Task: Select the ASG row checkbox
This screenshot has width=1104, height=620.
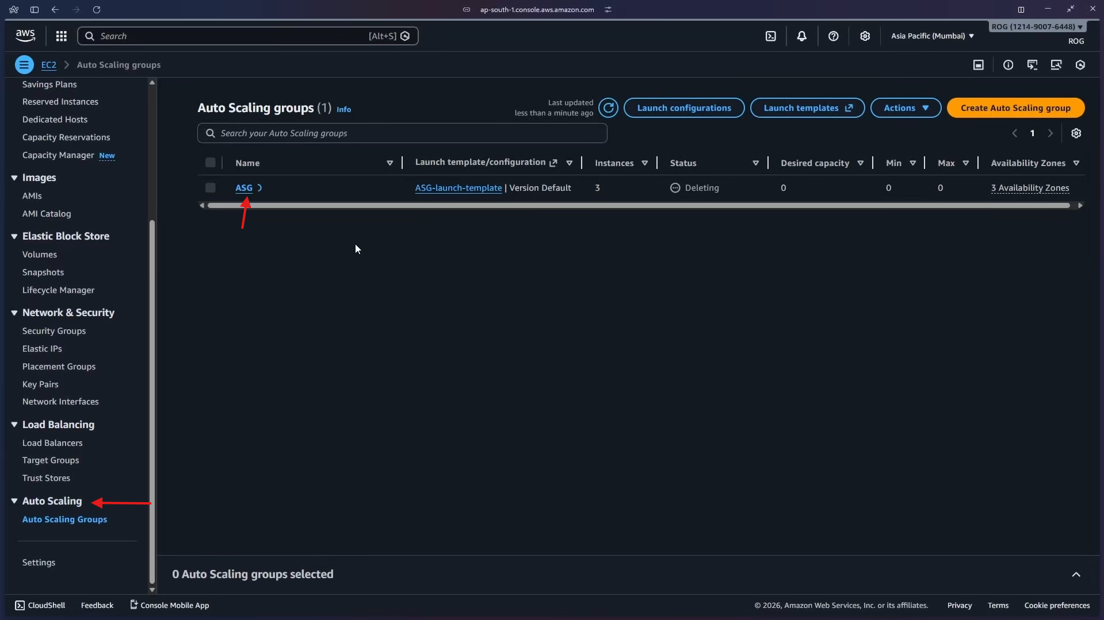Action: [x=210, y=187]
